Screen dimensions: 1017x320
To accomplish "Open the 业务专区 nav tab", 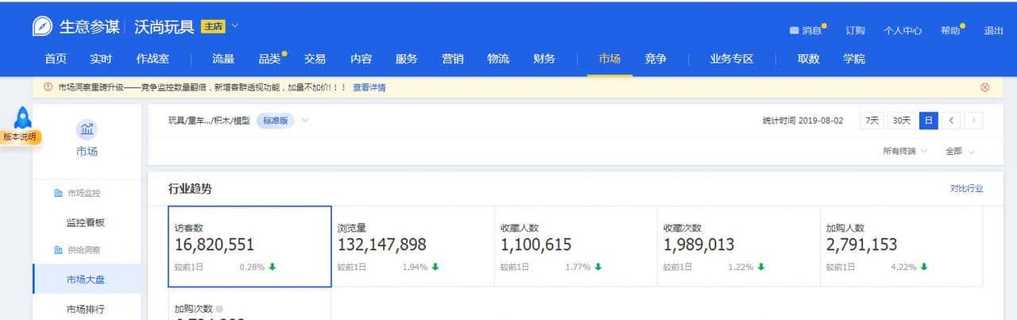I will [732, 59].
